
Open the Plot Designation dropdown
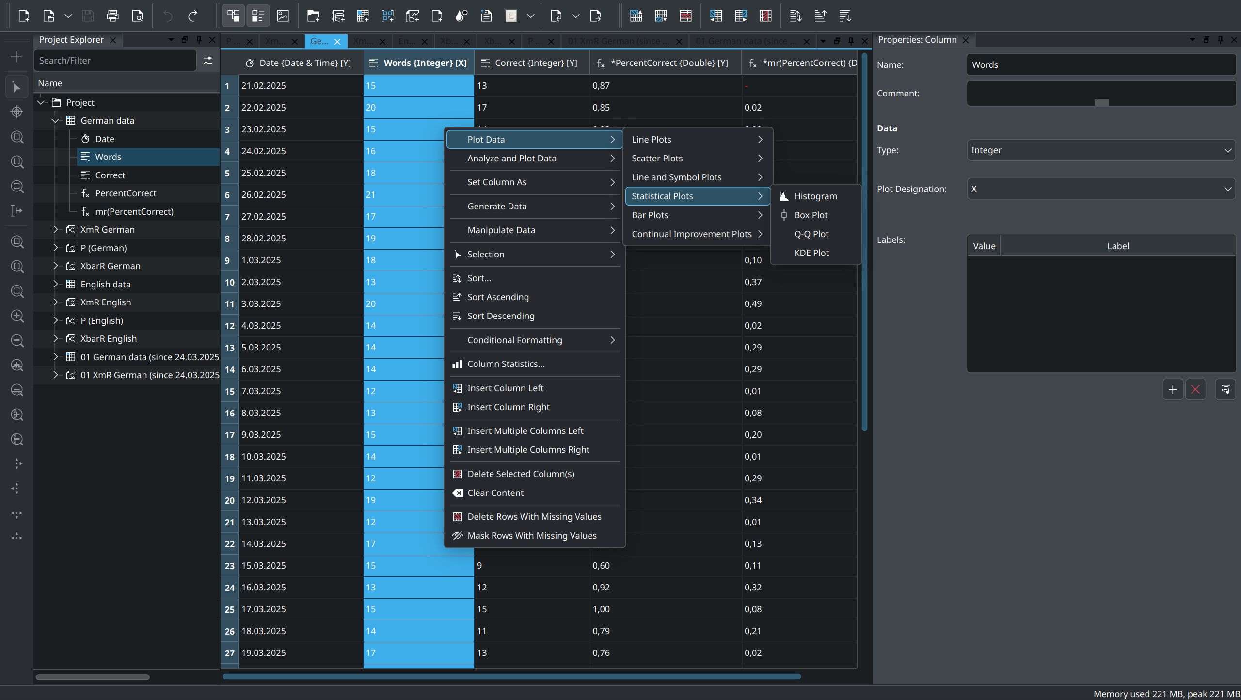(1100, 189)
